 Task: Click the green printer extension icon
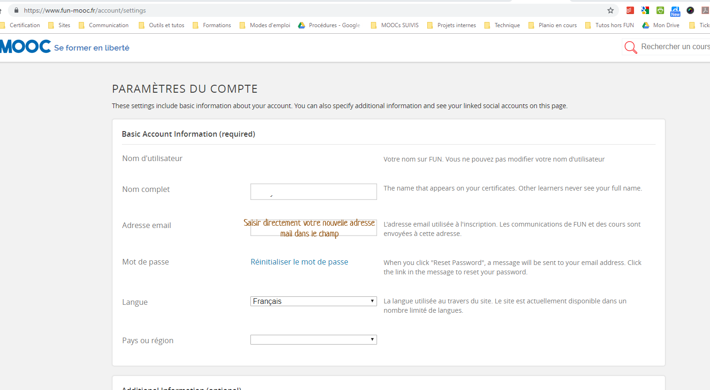[660, 10]
